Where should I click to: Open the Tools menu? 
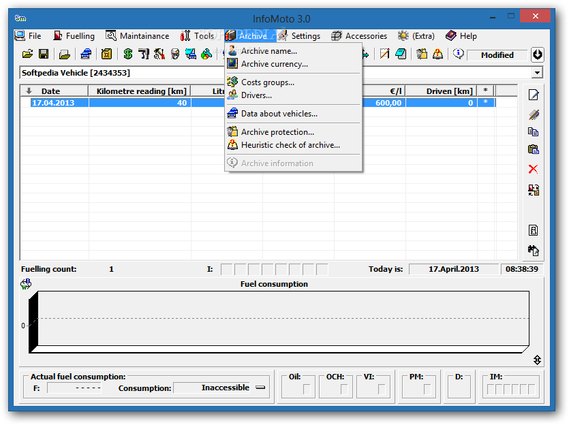(198, 36)
